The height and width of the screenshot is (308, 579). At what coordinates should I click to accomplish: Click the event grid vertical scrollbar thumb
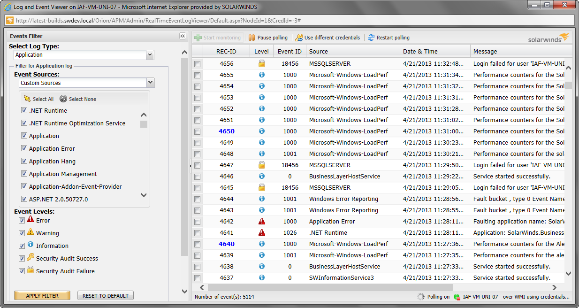coord(568,85)
